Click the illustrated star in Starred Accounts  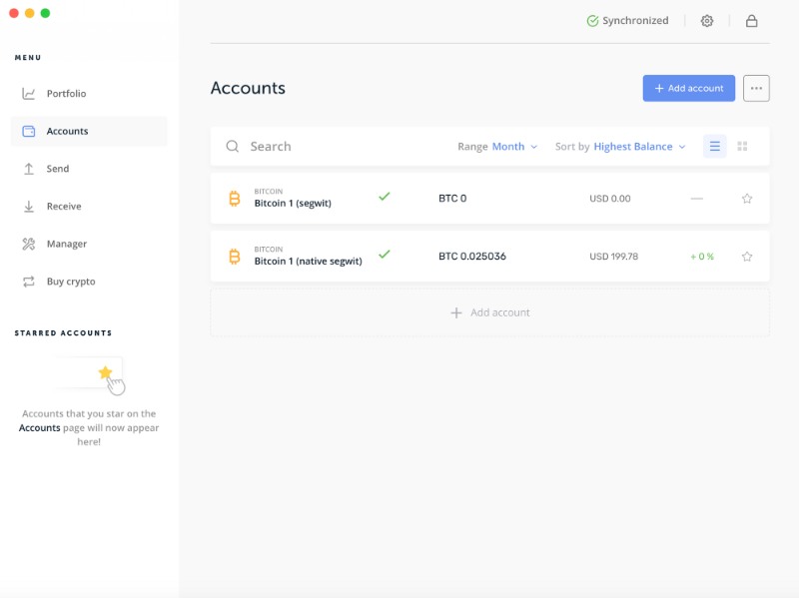pyautogui.click(x=105, y=372)
